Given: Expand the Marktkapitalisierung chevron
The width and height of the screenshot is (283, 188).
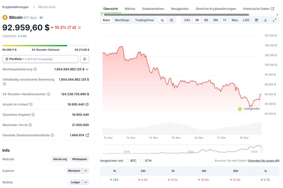Looking at the screenshot, I should click(87, 69).
